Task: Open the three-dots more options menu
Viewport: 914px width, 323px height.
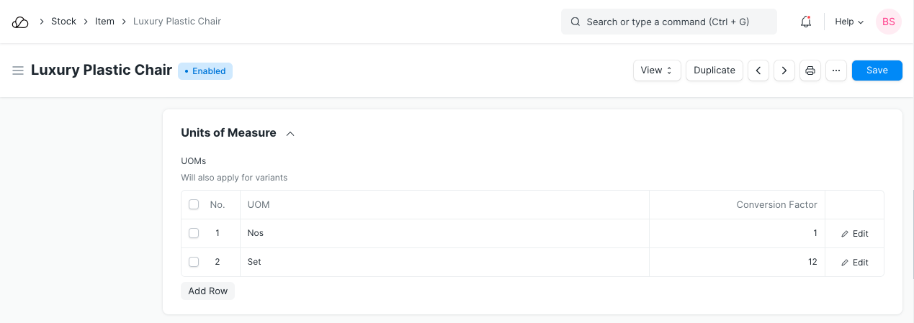Action: (836, 70)
